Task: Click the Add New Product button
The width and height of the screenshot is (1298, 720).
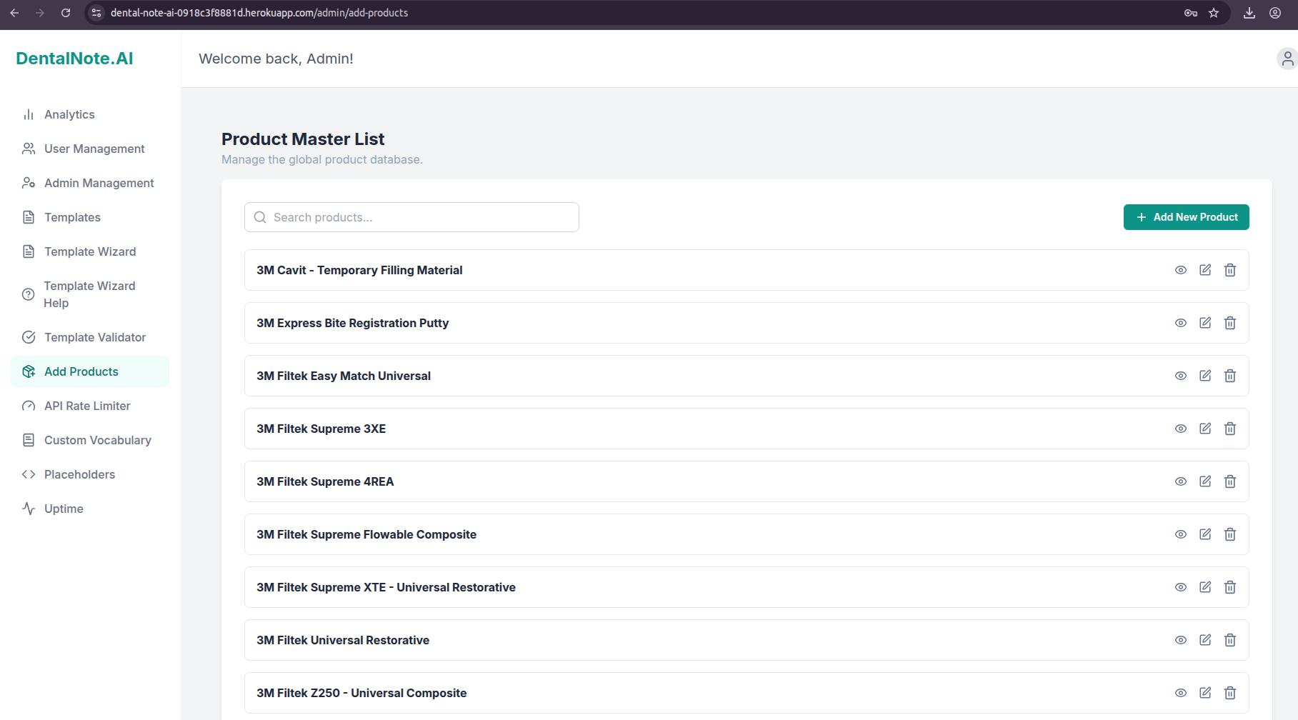Action: [x=1186, y=217]
